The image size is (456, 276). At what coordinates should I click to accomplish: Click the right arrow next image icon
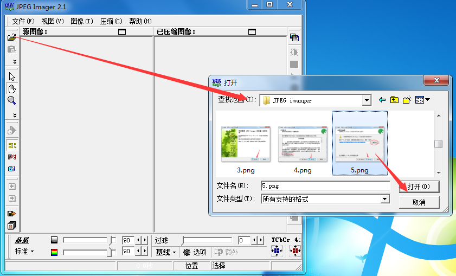point(12,198)
